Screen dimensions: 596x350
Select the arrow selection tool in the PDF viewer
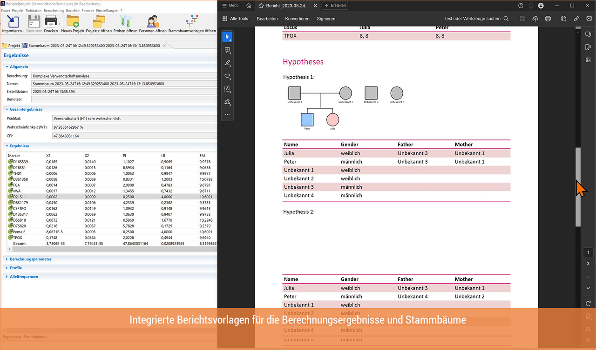point(227,37)
